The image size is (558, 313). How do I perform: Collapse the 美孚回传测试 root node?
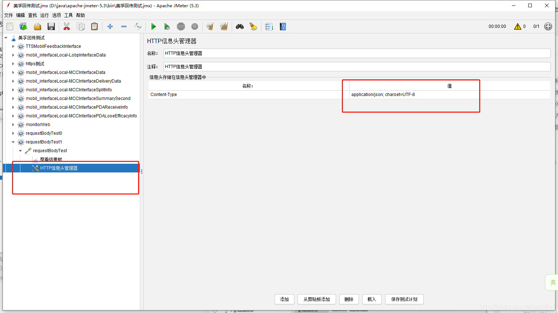[x=6, y=38]
